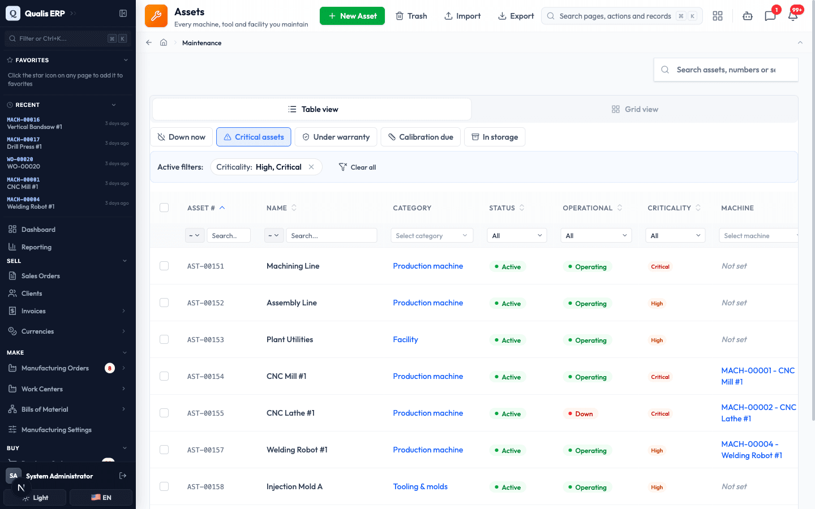Open MACH-00002 - CNC Lathe #1 link
815x509 pixels.
(758, 413)
